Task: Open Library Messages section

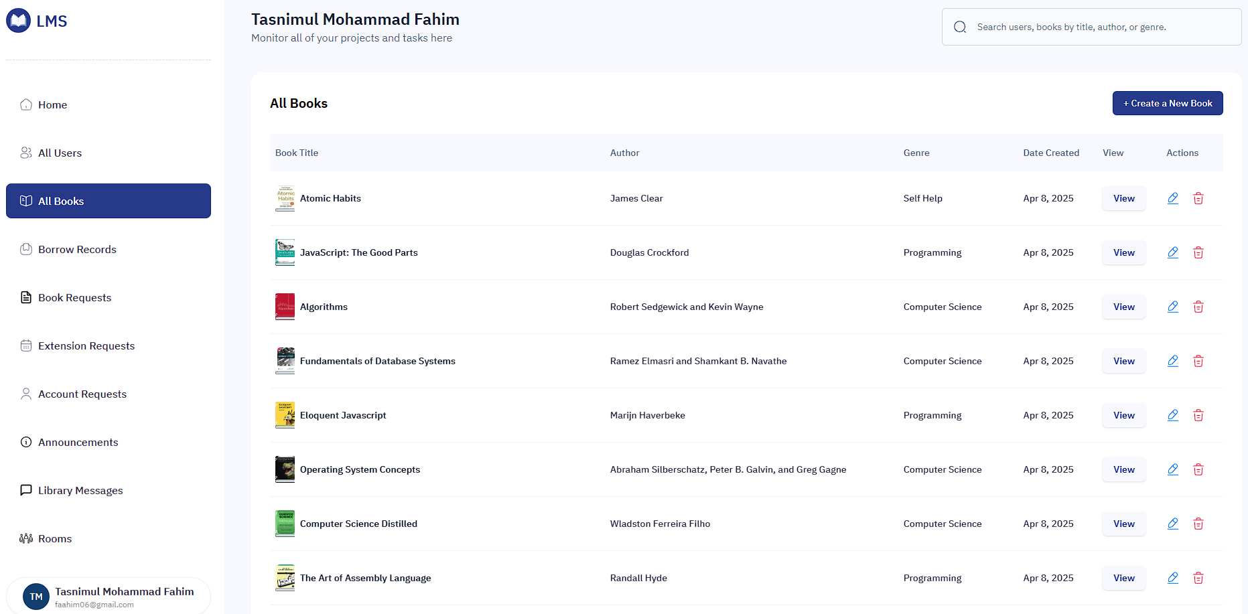Action: click(x=109, y=490)
